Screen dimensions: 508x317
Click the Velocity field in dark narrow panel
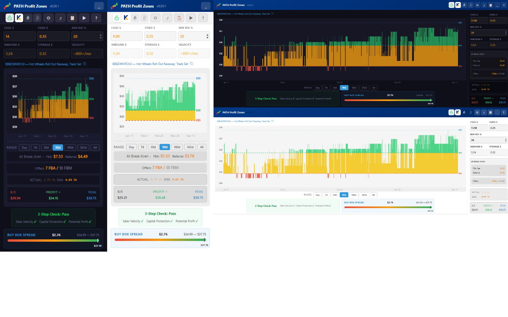click(87, 53)
